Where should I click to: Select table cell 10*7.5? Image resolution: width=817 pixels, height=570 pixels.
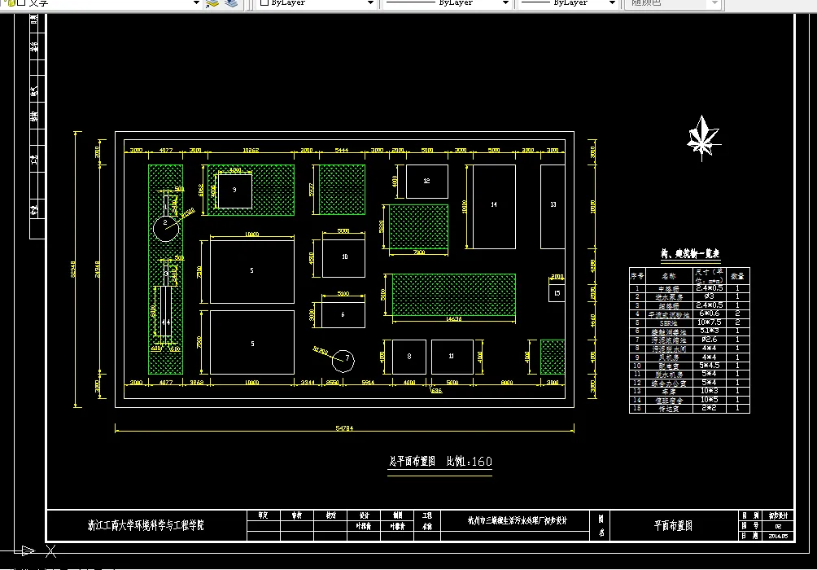pyautogui.click(x=709, y=322)
